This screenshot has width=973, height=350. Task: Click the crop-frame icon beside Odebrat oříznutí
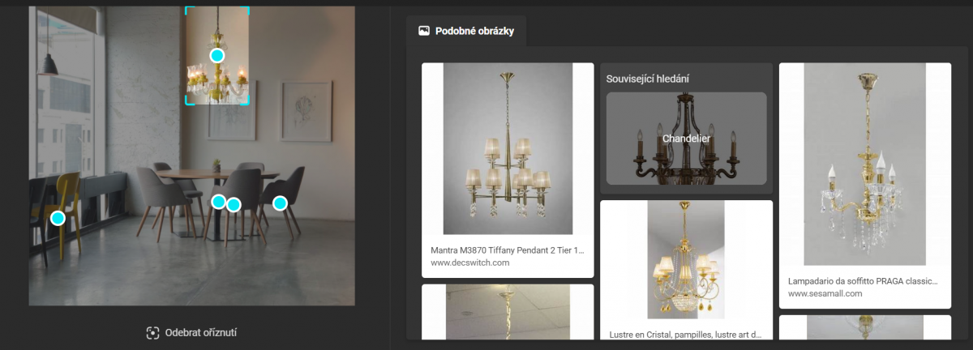pyautogui.click(x=152, y=333)
